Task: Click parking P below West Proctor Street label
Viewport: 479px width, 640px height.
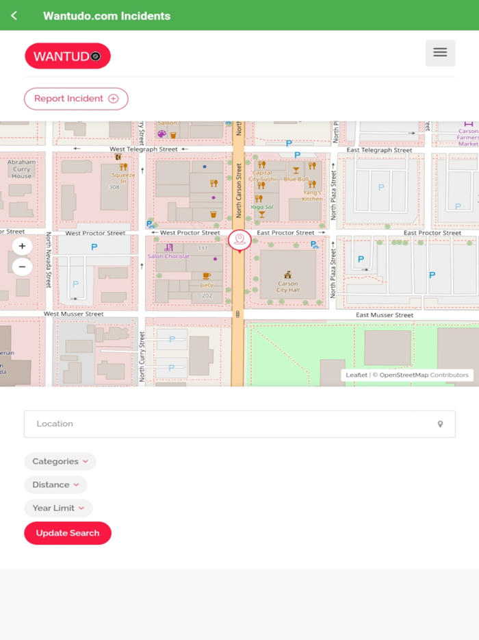Action: (x=94, y=247)
